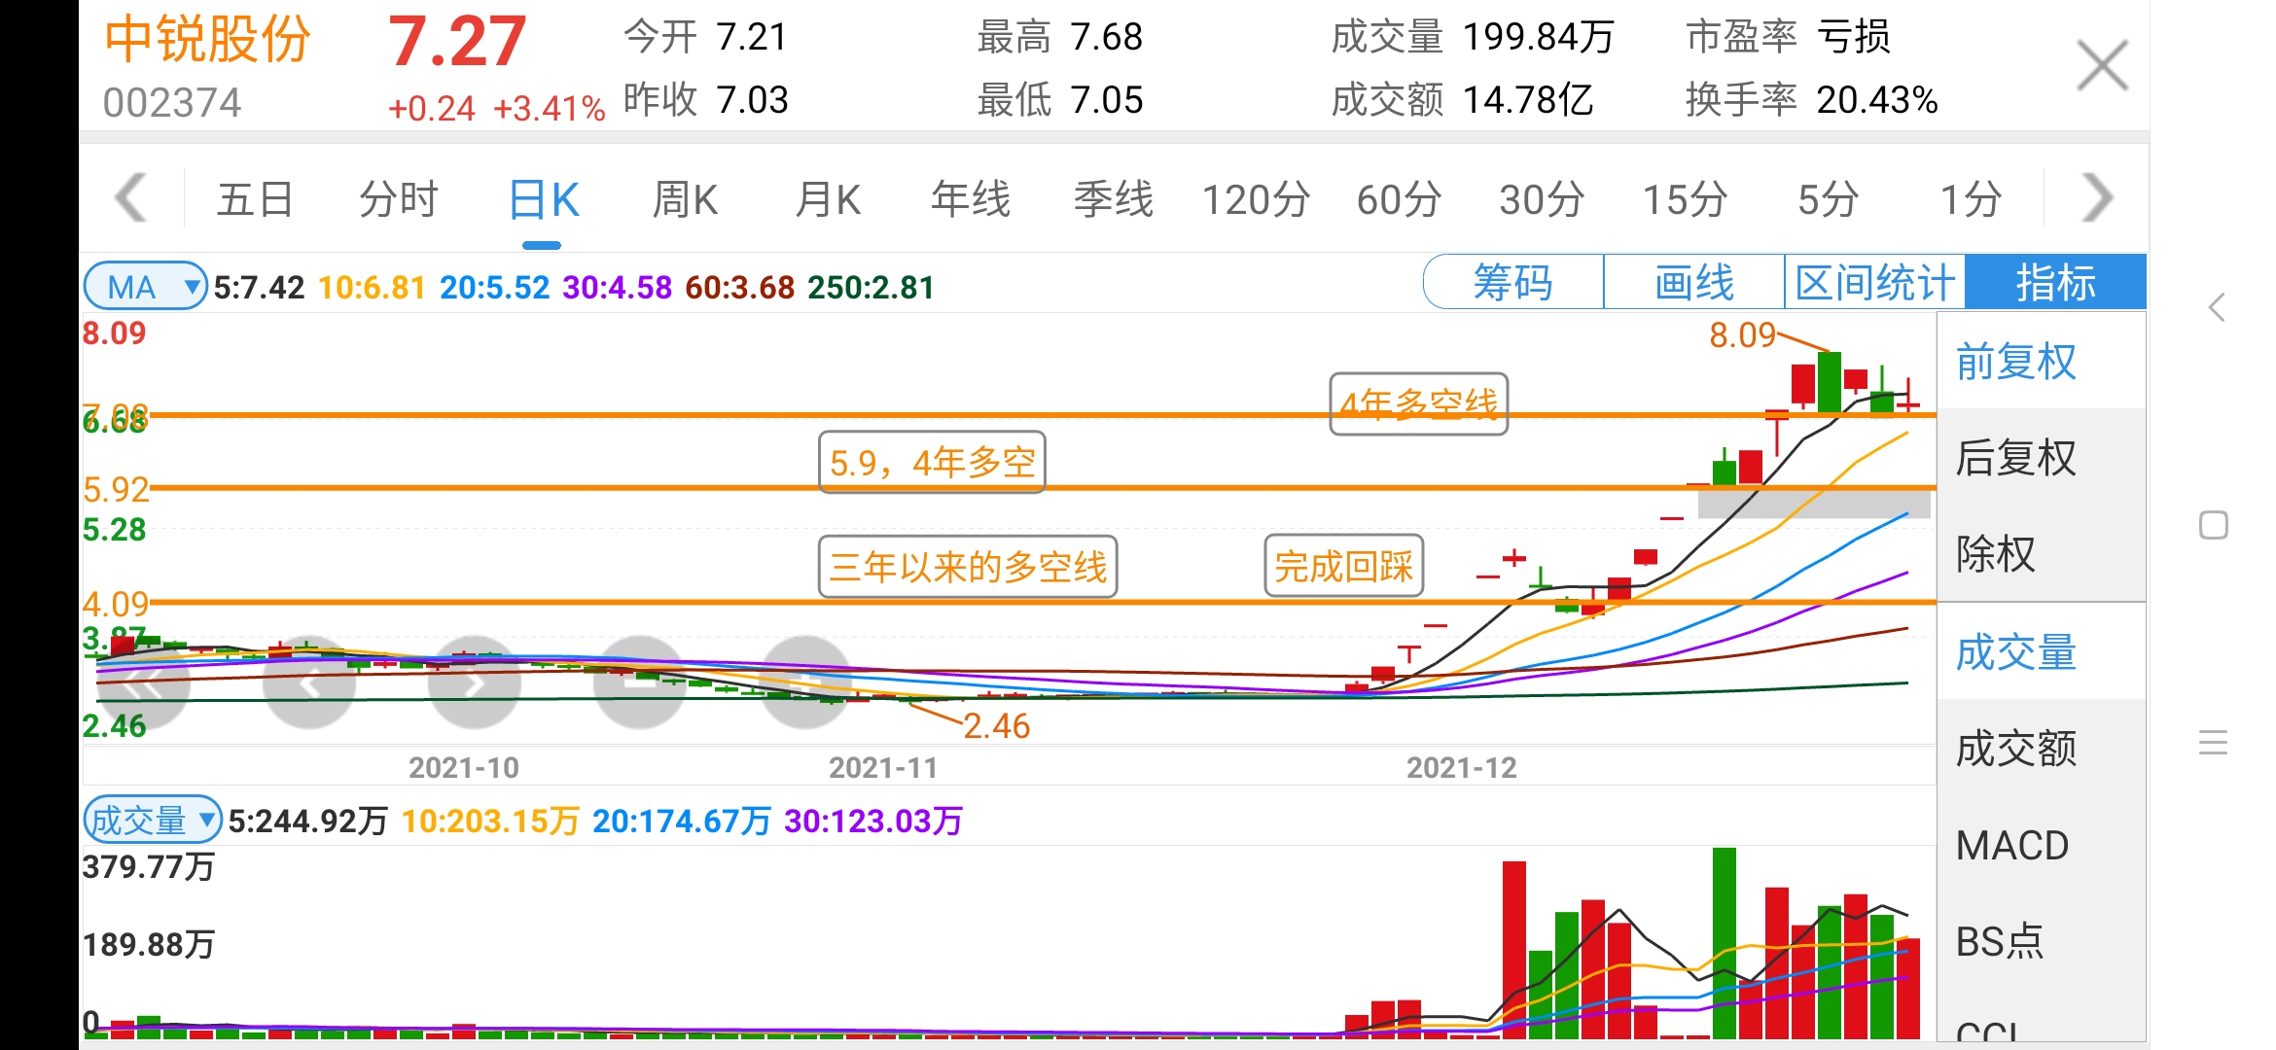Click the MA 10:6.81 value
2276x1050 pixels.
click(x=372, y=288)
